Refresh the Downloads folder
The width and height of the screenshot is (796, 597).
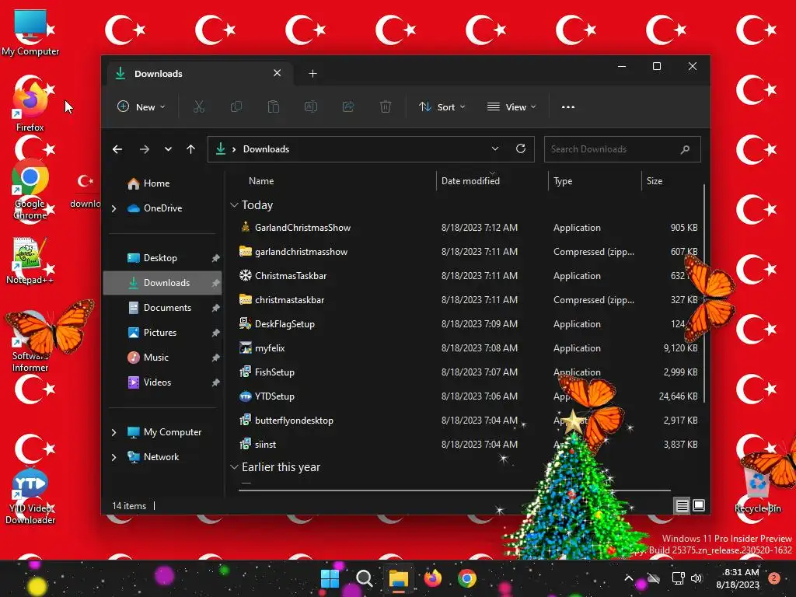tap(520, 148)
